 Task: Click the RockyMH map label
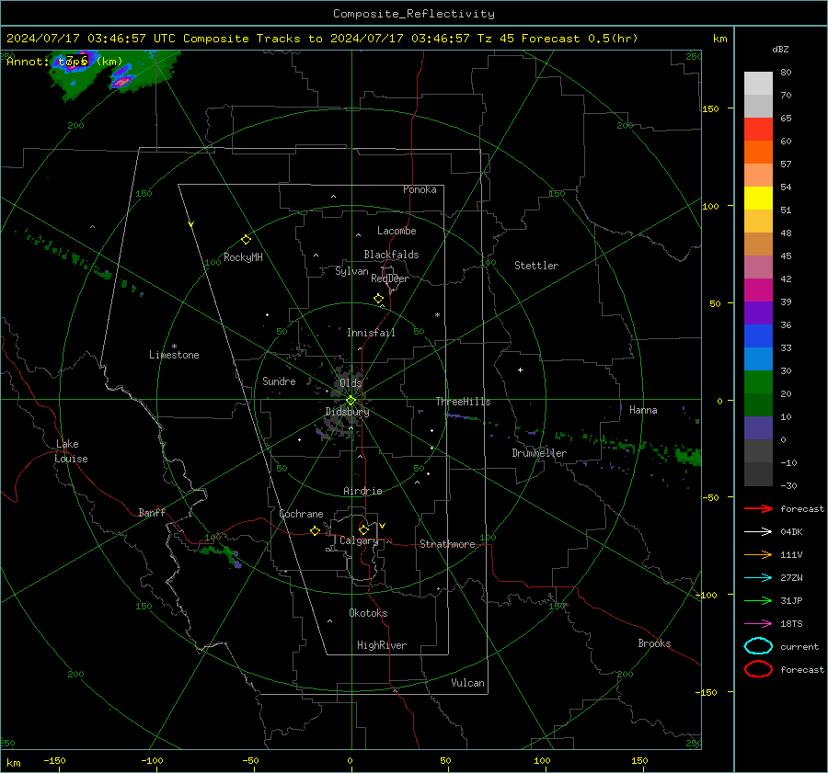(x=243, y=257)
